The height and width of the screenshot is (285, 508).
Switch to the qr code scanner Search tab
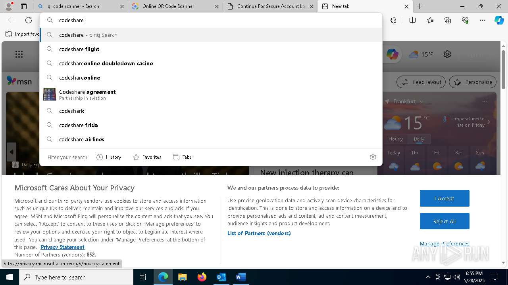(x=81, y=6)
